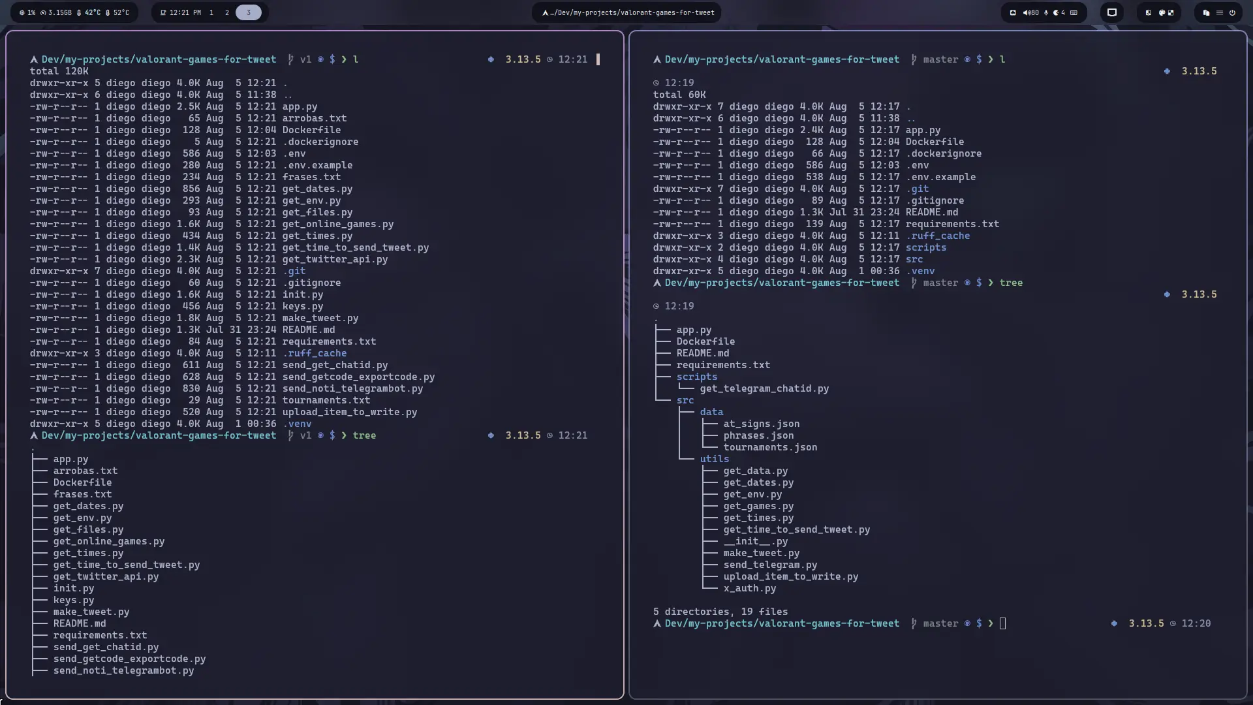Click get_twitter_api.py in left ls listing

pyautogui.click(x=335, y=259)
